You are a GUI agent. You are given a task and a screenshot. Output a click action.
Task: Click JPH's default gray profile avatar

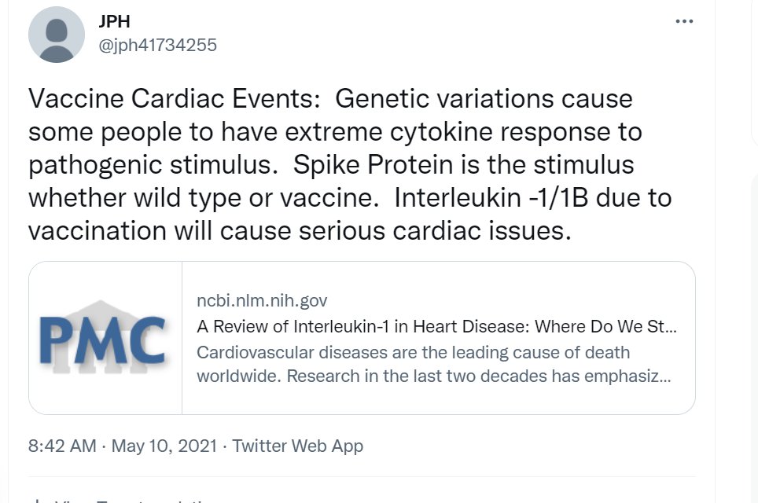(57, 35)
